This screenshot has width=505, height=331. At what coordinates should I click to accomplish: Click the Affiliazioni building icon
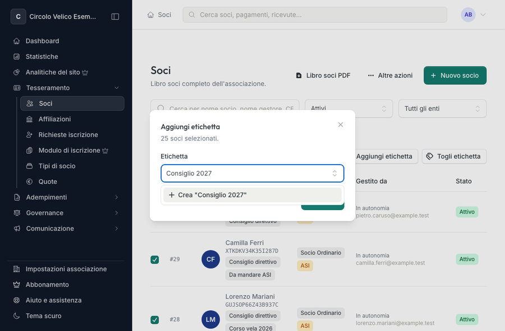[x=29, y=119]
